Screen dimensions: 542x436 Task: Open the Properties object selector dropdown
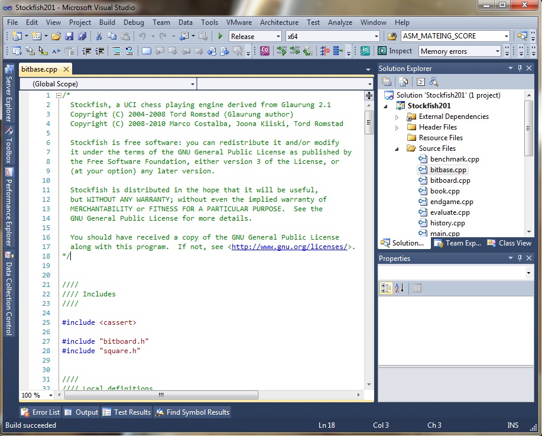pos(528,273)
